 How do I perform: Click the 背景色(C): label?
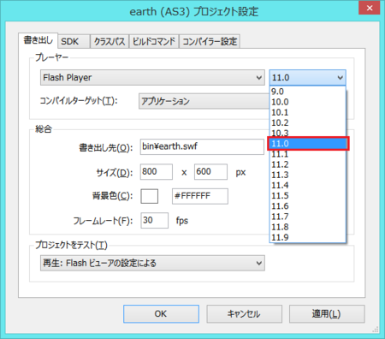click(112, 196)
